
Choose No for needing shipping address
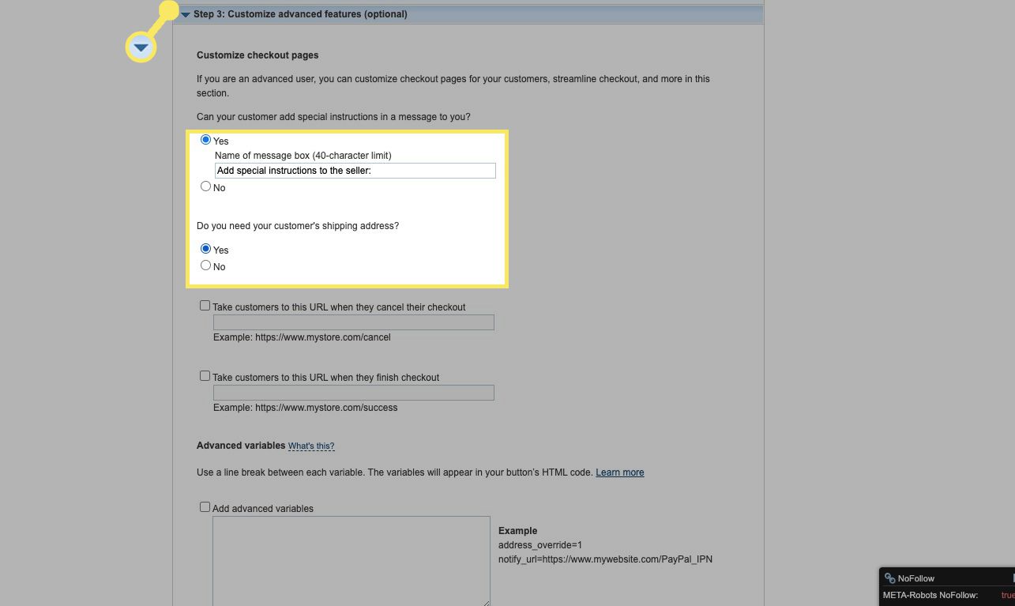[x=205, y=265]
